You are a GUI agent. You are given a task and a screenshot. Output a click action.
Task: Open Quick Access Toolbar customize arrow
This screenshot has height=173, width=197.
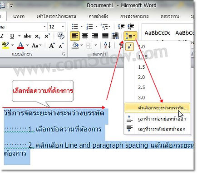pyautogui.click(x=11, y=6)
